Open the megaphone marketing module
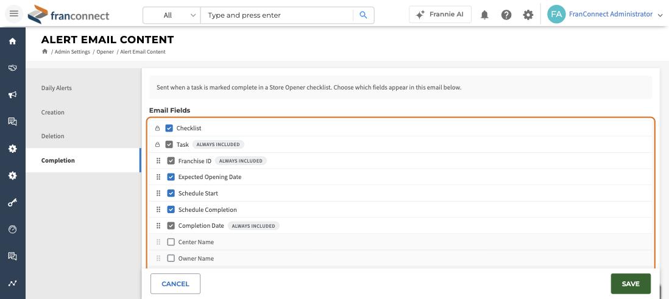The height and width of the screenshot is (299, 669). click(x=12, y=94)
